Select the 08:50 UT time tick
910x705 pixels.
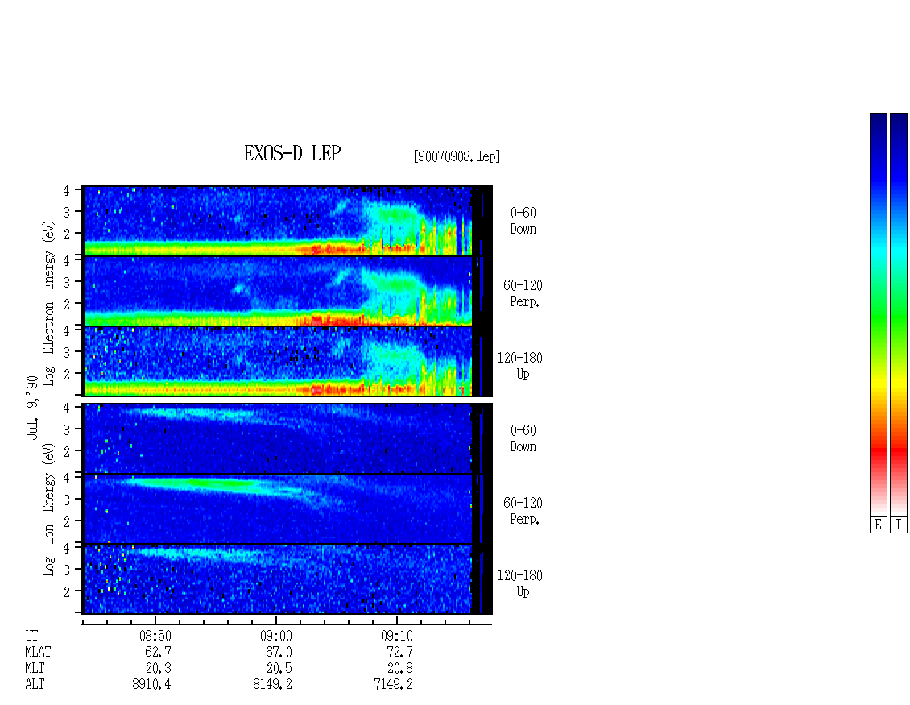[155, 636]
